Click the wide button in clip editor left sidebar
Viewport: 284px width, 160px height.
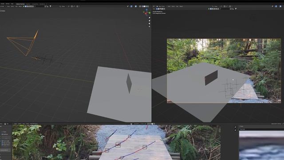pyautogui.click(x=5, y=150)
